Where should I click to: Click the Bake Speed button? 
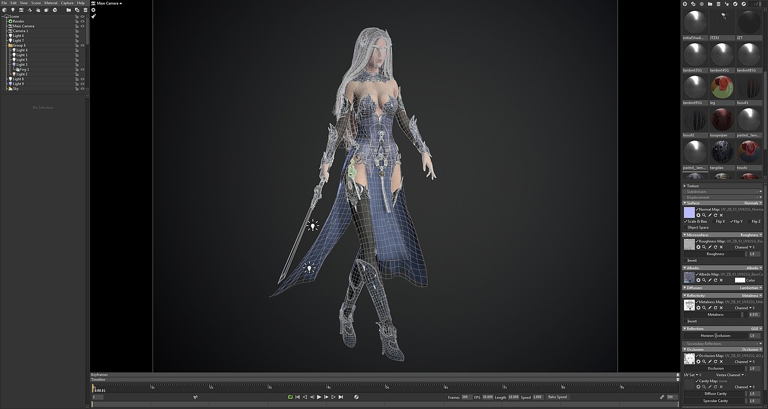(557, 397)
